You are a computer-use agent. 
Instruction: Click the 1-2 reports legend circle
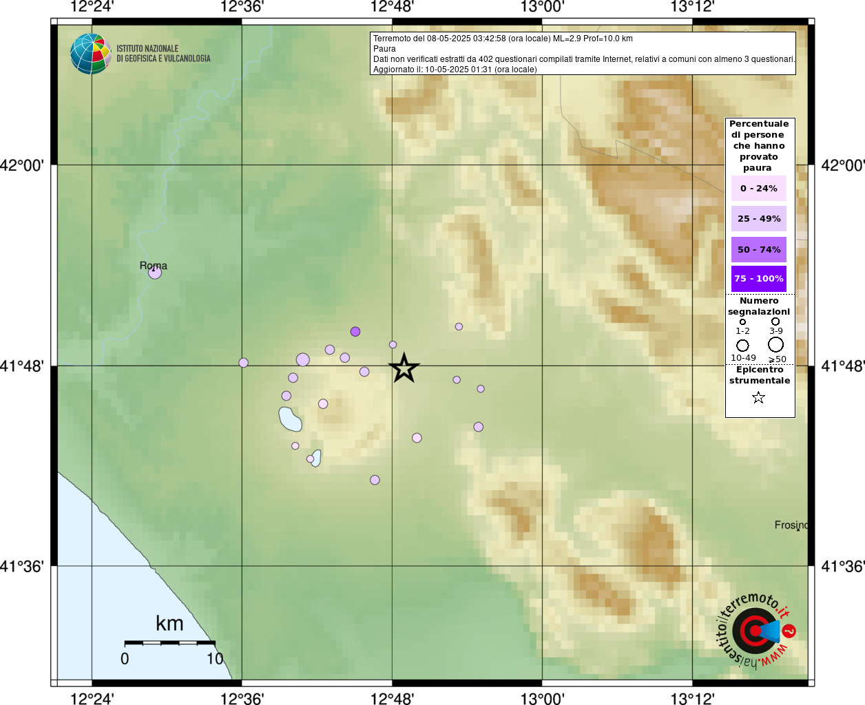[x=742, y=322]
